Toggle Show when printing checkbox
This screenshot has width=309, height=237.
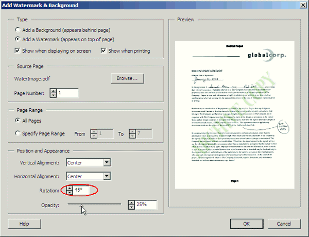(x=104, y=50)
